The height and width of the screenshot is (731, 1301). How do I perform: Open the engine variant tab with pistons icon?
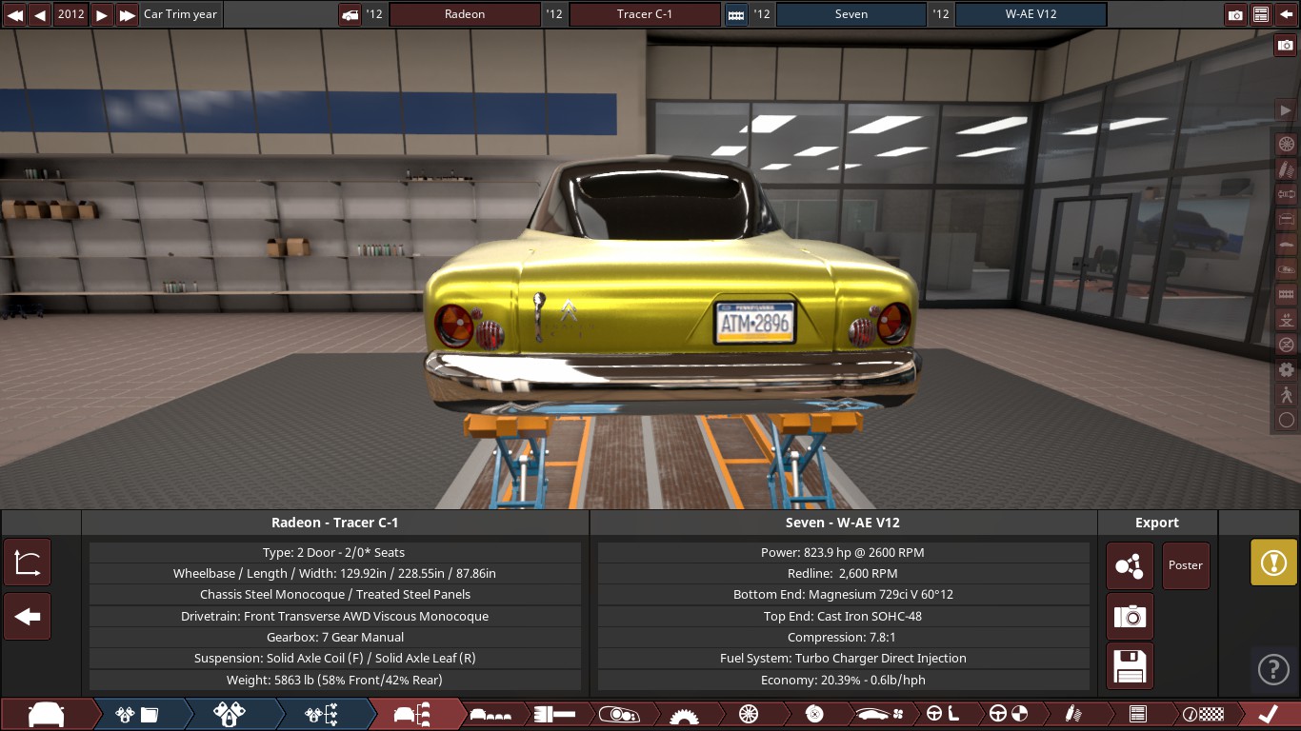pos(230,714)
